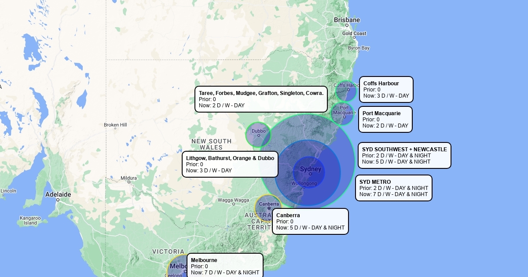Viewport: 528px width, 277px height.
Task: Select the Canberra yellow-outlined circle
Action: (x=268, y=208)
